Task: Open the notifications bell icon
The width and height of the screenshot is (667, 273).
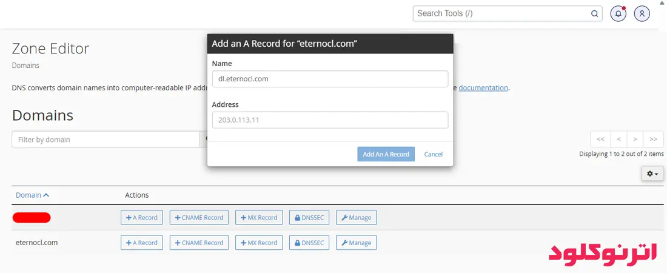Action: pos(618,13)
